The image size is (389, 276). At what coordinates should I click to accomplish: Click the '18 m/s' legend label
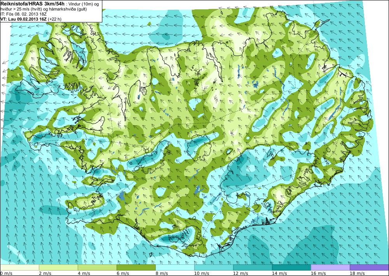[357, 273]
